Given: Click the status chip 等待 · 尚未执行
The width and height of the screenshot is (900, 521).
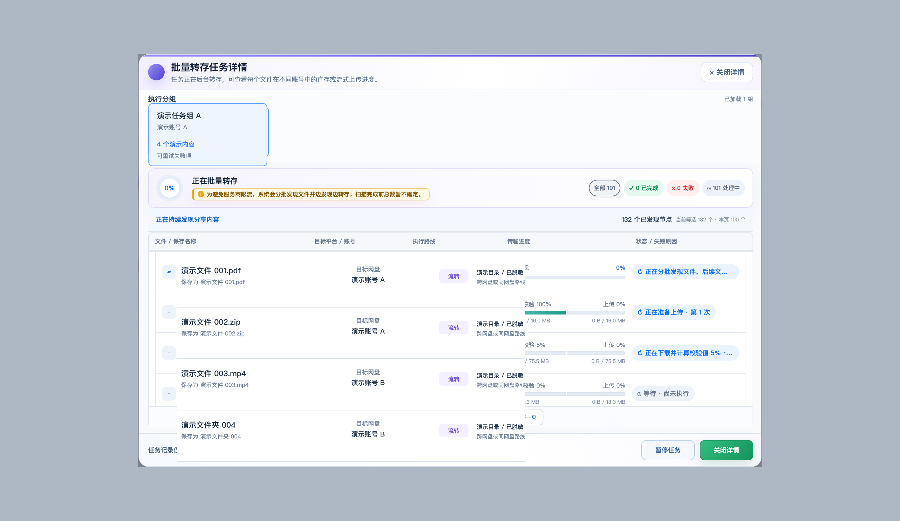Looking at the screenshot, I should click(663, 394).
